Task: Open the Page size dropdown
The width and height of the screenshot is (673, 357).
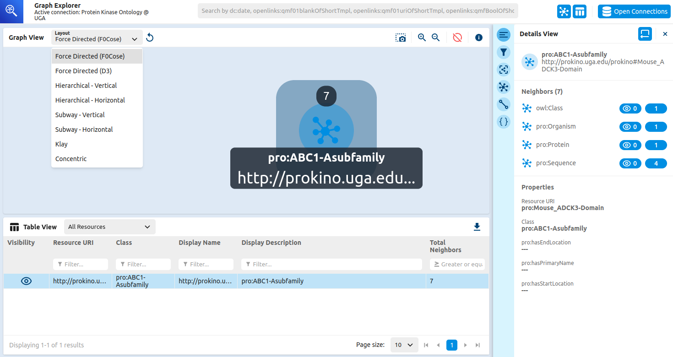Action: coord(404,345)
